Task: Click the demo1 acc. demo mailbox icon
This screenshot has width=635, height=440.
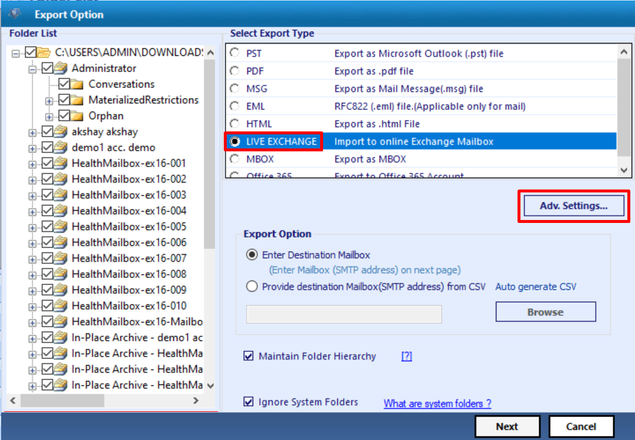Action: (x=61, y=148)
